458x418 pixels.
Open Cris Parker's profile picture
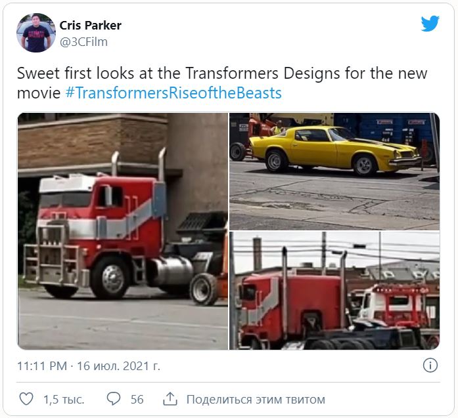(36, 33)
